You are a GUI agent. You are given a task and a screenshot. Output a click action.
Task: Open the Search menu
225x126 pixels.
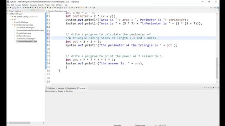(x=41, y=5)
